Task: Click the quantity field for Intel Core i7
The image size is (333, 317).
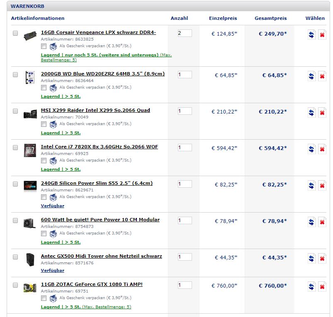Action: coord(185,148)
